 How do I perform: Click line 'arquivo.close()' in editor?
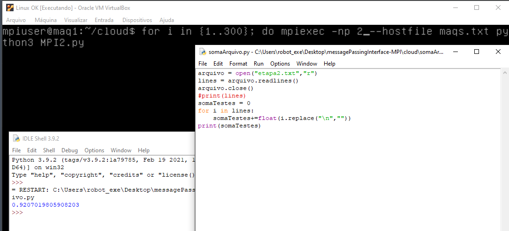coord(226,88)
